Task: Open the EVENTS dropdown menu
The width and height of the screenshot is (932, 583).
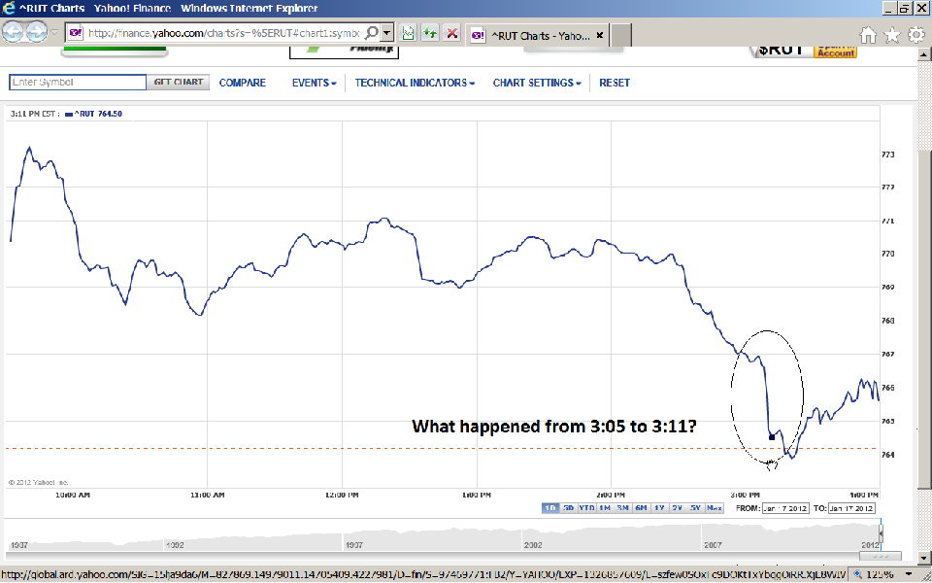Action: [314, 83]
